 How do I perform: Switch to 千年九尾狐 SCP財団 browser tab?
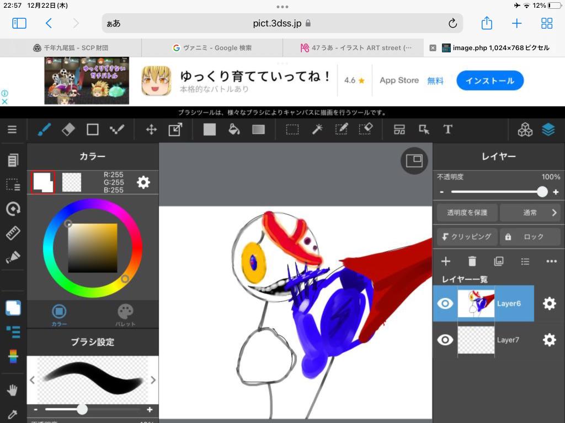(71, 48)
